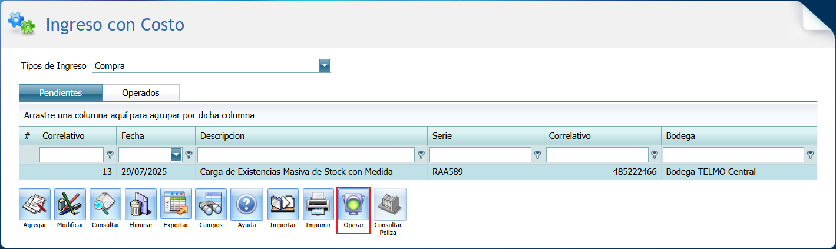Click filter icon of first Correlativo column

pyautogui.click(x=110, y=155)
